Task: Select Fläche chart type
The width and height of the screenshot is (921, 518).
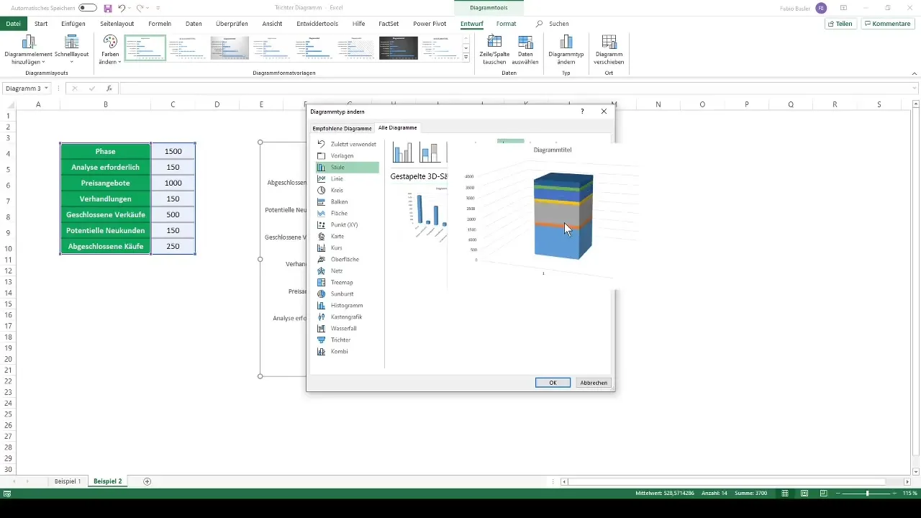Action: click(348, 213)
